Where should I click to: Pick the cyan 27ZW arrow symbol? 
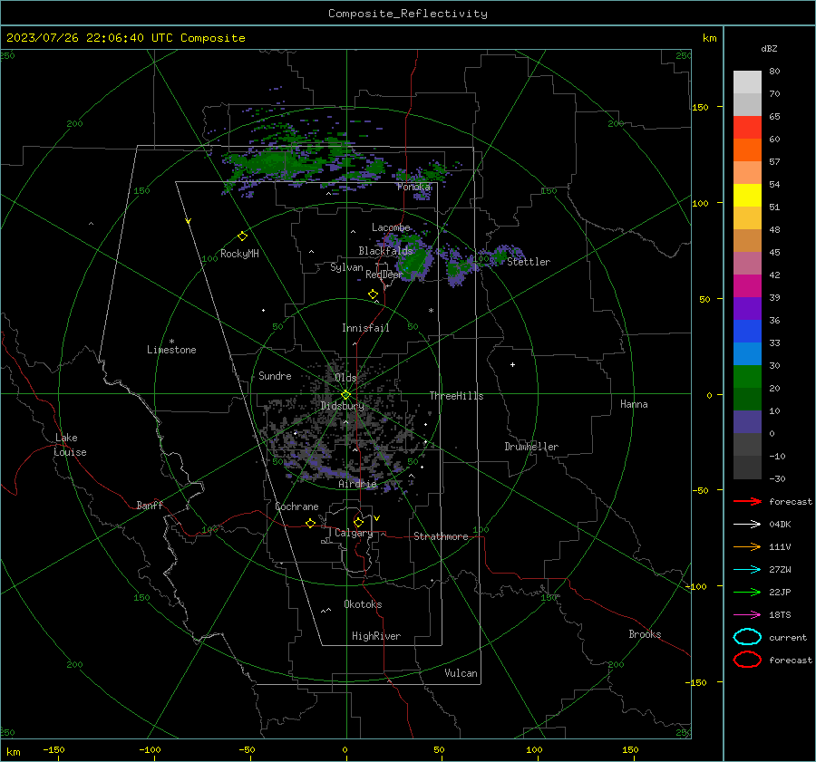pyautogui.click(x=747, y=570)
